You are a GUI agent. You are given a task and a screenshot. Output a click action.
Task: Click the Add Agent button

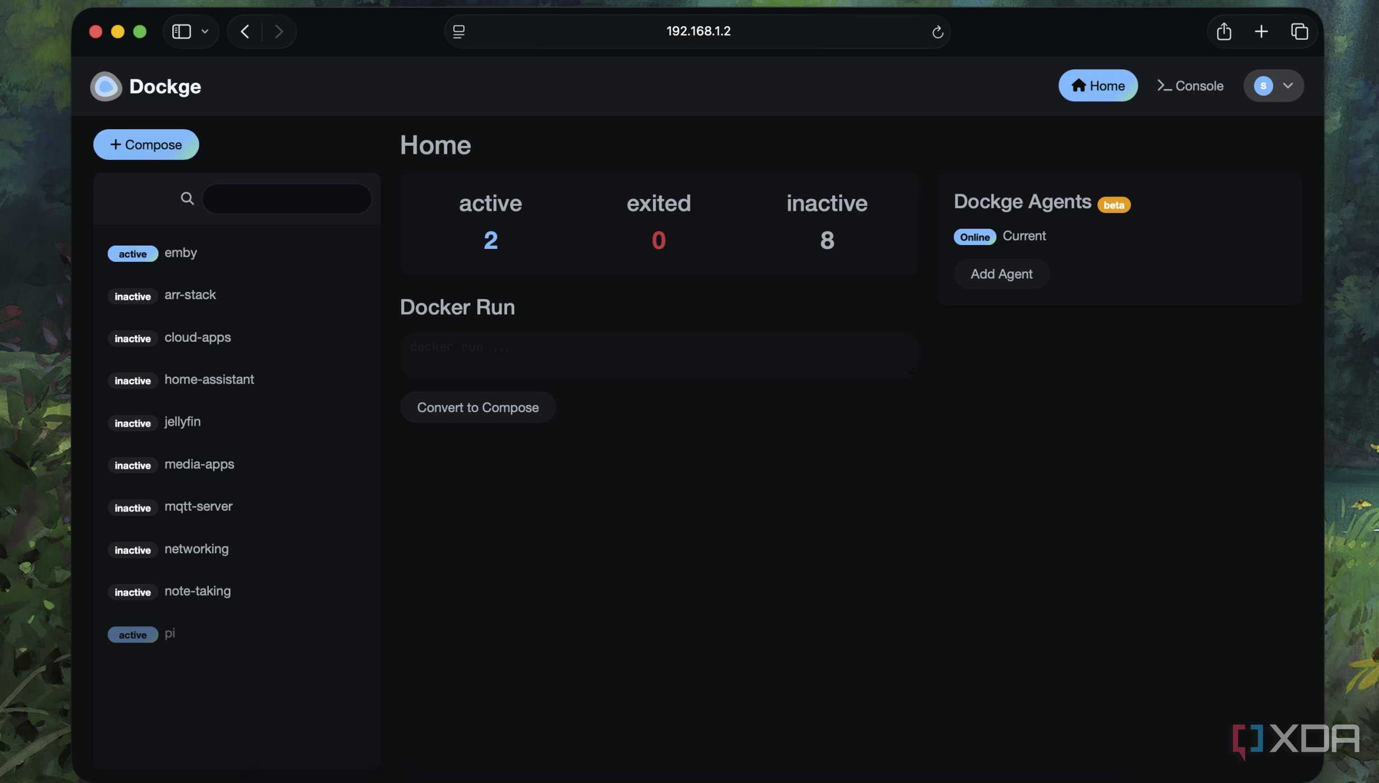(x=1001, y=274)
